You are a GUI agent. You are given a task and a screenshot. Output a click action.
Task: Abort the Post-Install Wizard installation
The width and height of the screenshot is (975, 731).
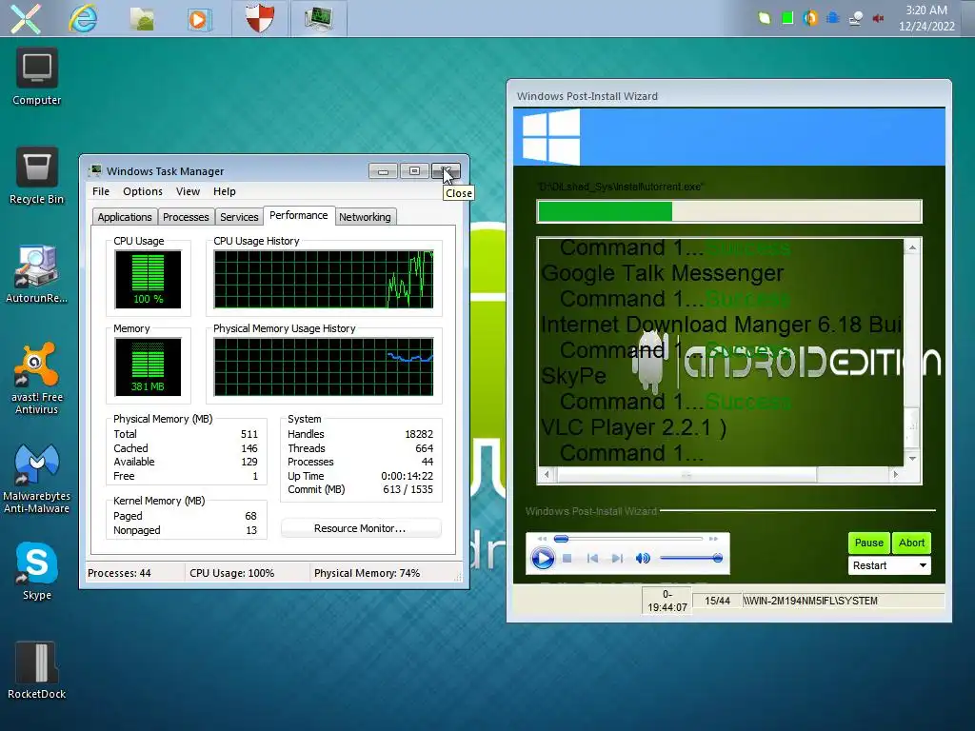(911, 543)
